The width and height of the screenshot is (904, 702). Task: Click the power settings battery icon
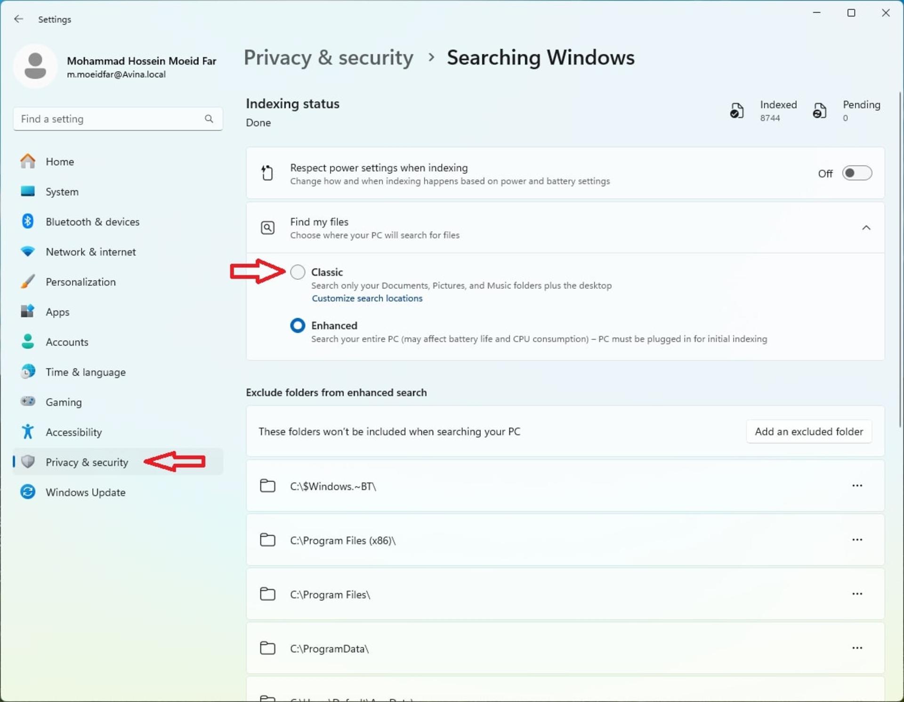267,173
